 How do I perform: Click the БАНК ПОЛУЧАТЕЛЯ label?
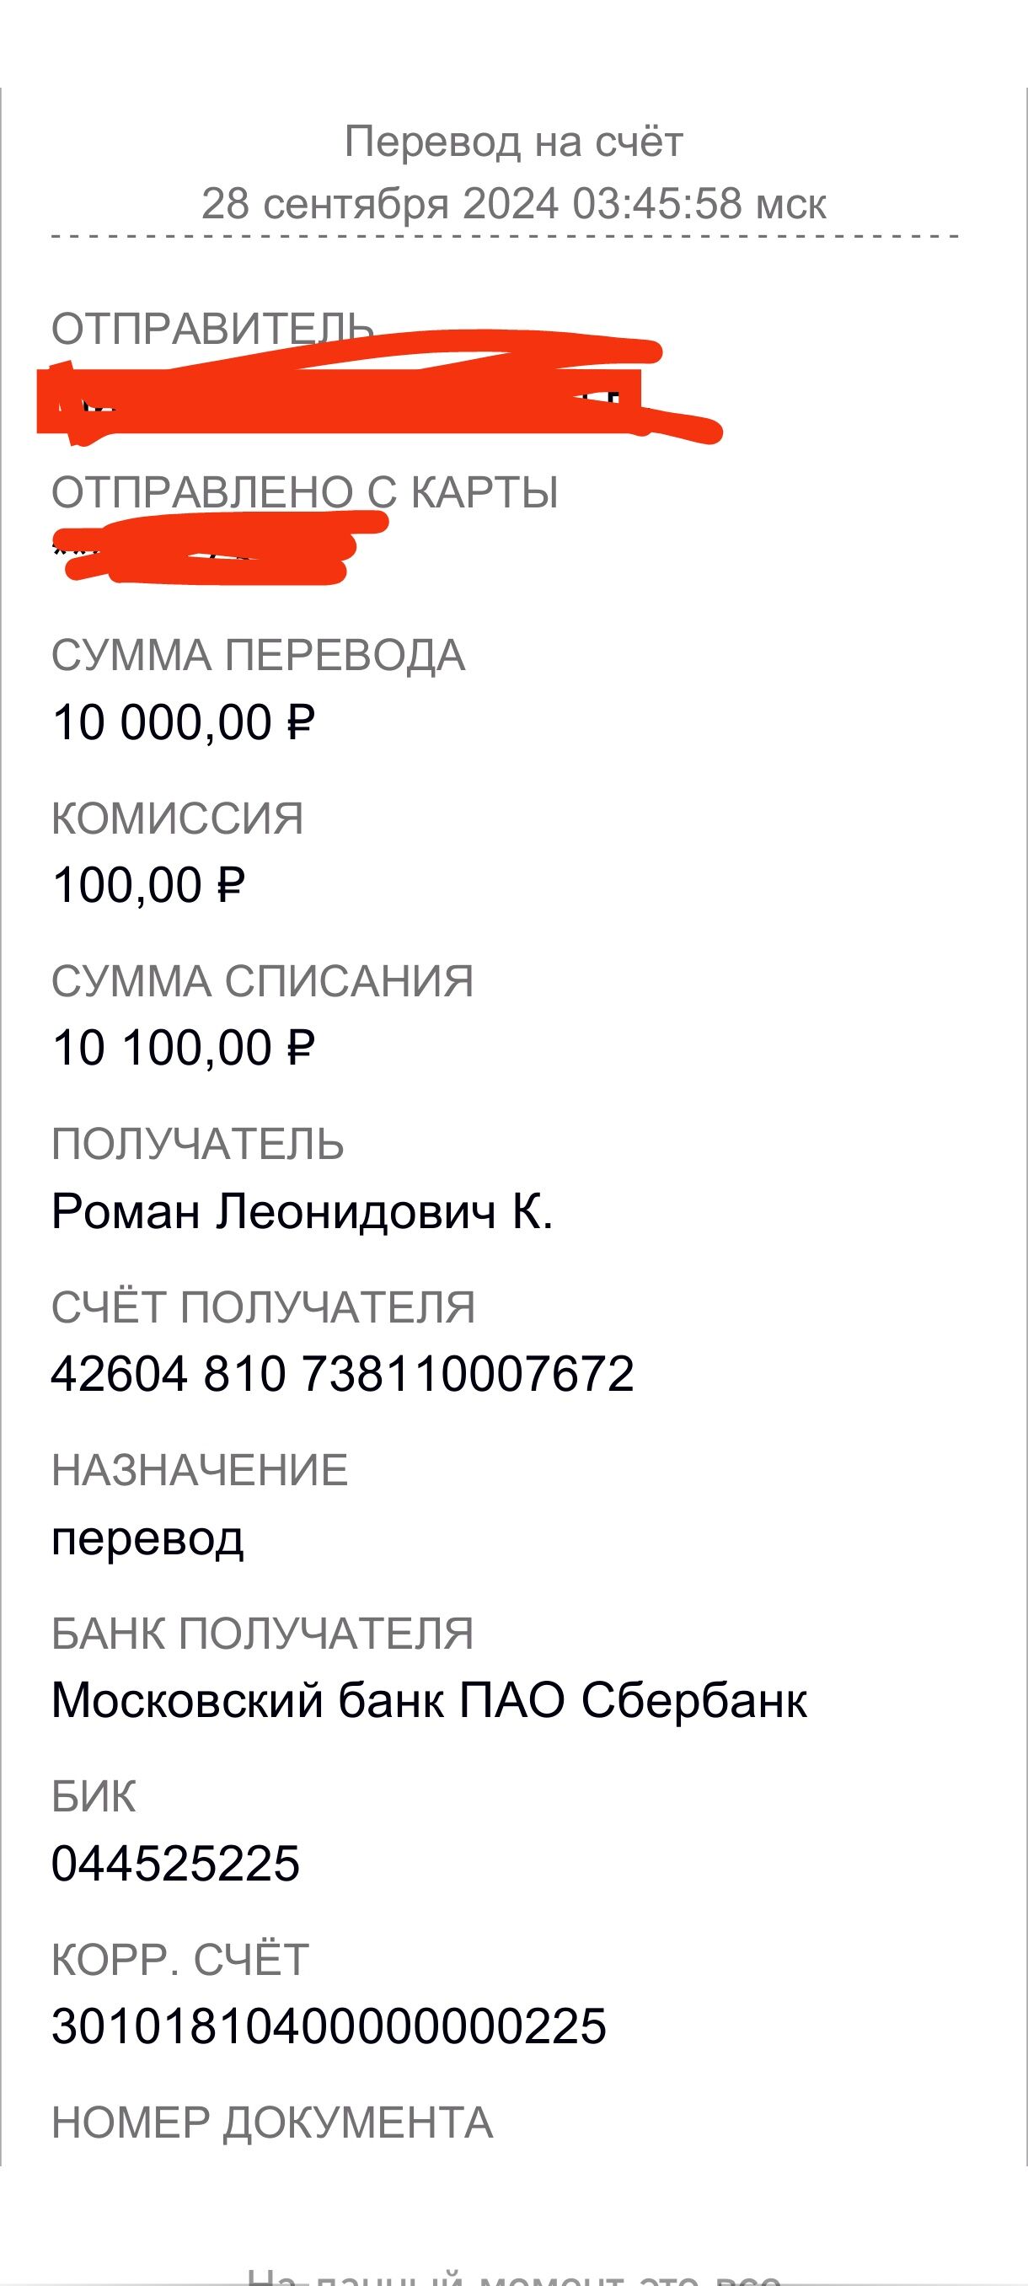coord(263,1634)
